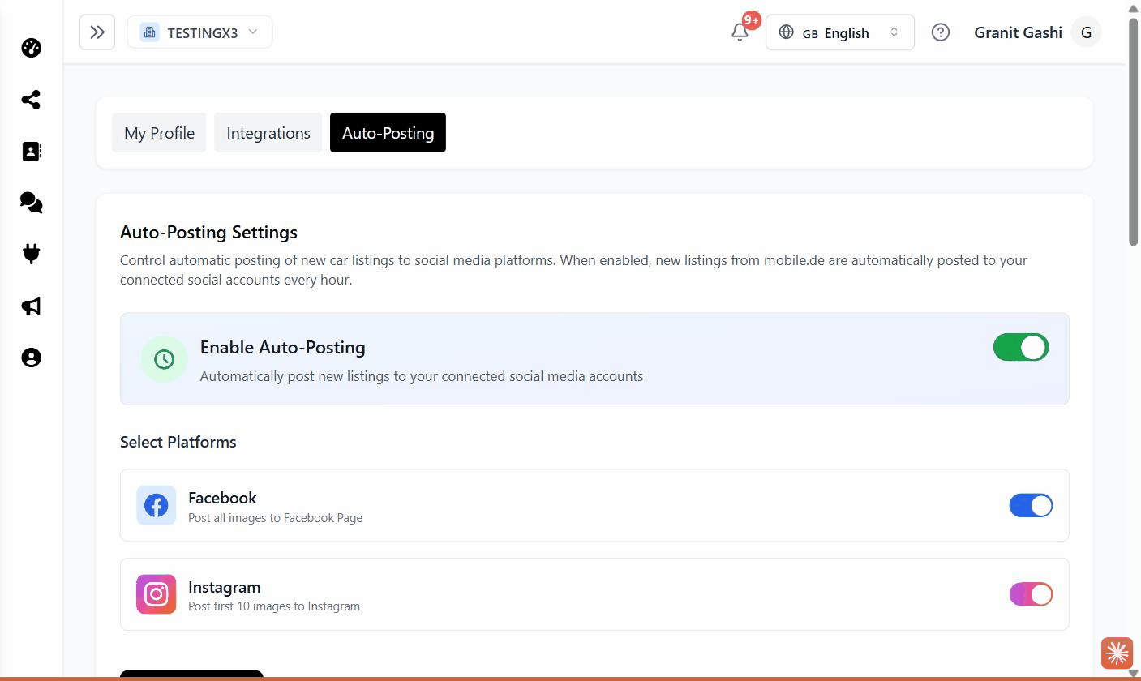Switch to Integrations tab

(268, 133)
